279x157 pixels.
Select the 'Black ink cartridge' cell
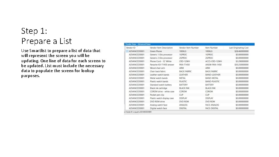(x=158, y=88)
